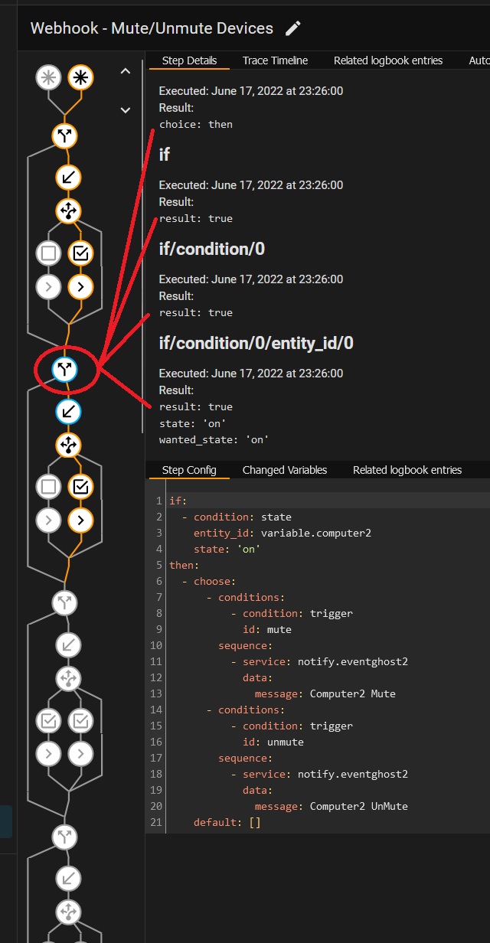Click the up chevron above the graph

126,72
